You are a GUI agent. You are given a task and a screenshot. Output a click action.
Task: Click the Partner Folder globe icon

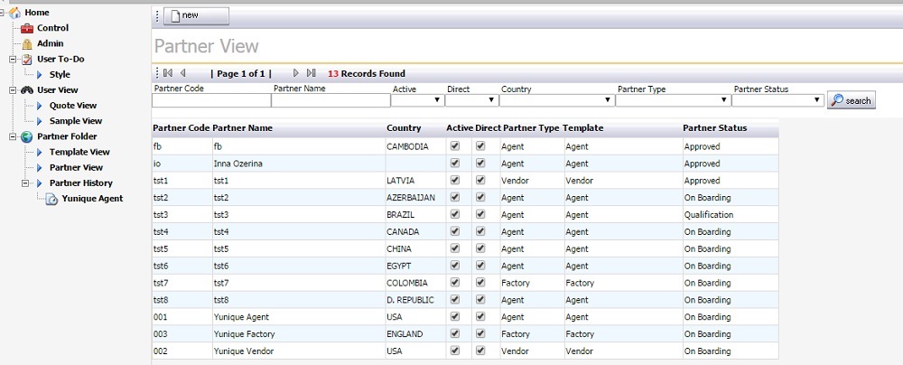[x=27, y=136]
